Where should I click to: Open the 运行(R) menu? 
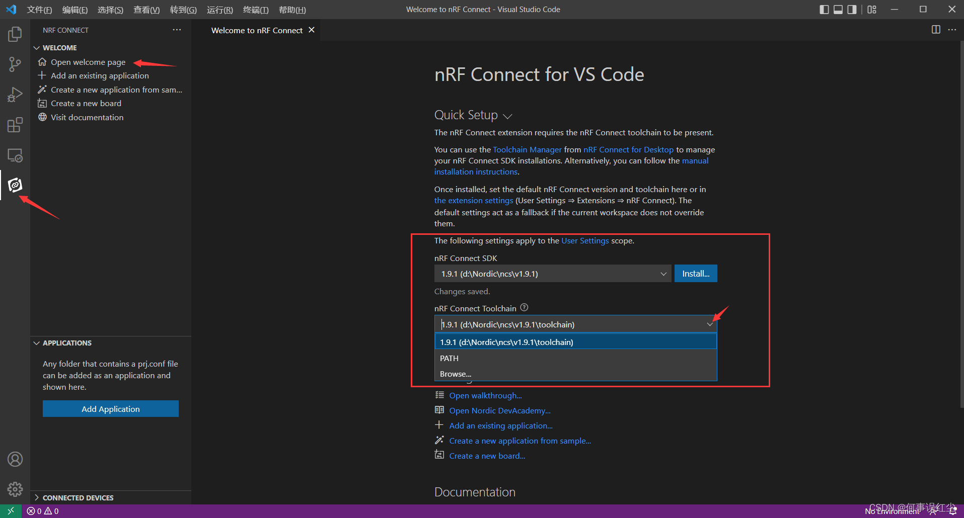click(x=220, y=10)
